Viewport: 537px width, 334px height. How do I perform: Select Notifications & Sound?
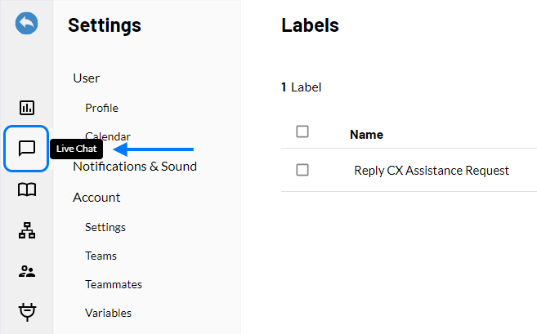tap(135, 167)
